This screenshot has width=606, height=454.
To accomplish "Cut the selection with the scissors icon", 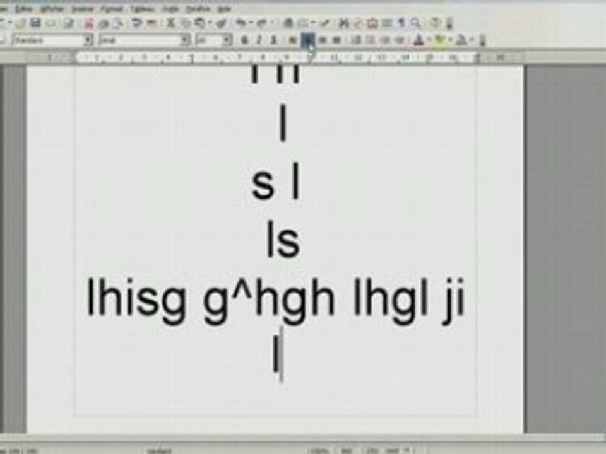I will 170,23.
